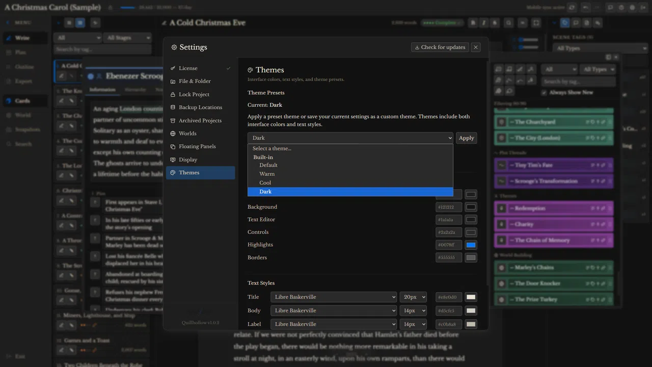Open Archived Projects section

tap(200, 120)
